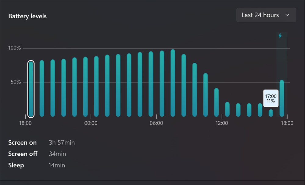Screen dimensions: 305x185
Task: Select the bar just left of 12:00 tick
Action: 216,102
